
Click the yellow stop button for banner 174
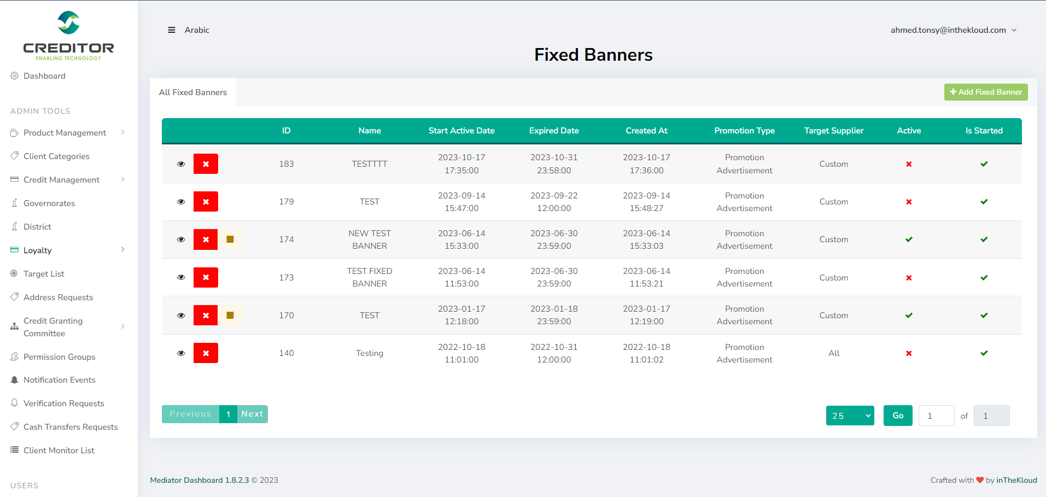(x=230, y=239)
